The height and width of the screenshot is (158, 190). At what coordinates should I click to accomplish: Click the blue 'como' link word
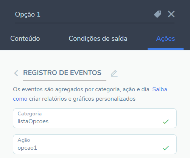point(20,99)
